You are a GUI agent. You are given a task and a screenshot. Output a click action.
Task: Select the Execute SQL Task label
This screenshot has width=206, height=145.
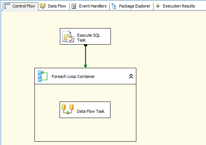[88, 37]
